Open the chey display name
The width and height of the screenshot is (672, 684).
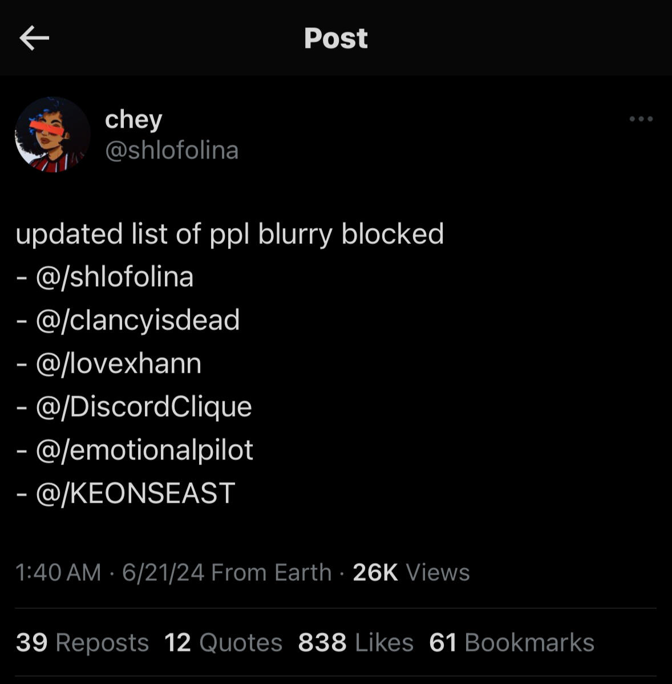[133, 120]
